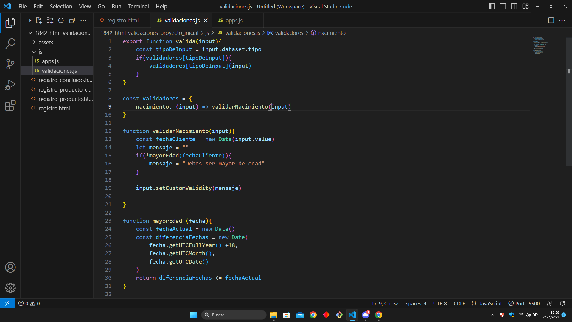
Task: Click the Windows taskbar search box
Action: pyautogui.click(x=234, y=315)
